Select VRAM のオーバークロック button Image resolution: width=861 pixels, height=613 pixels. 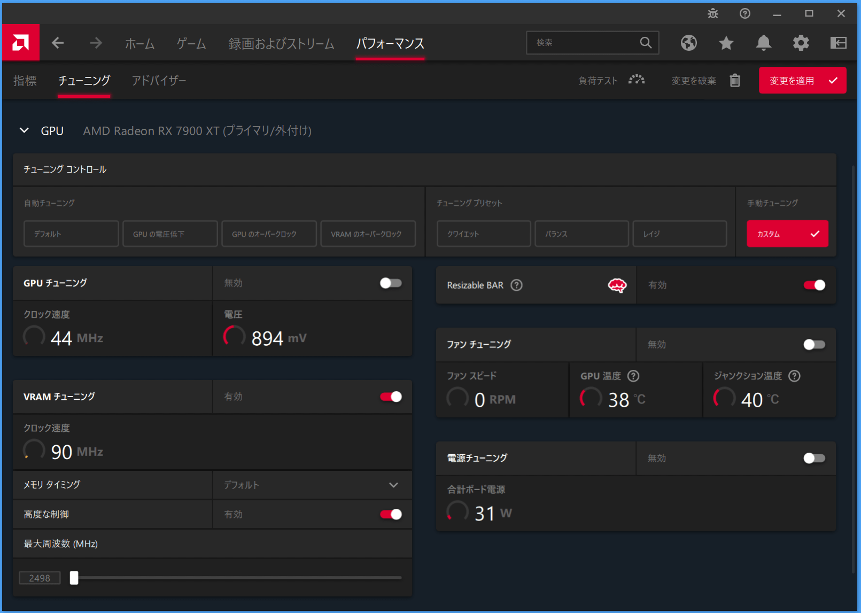pos(368,234)
